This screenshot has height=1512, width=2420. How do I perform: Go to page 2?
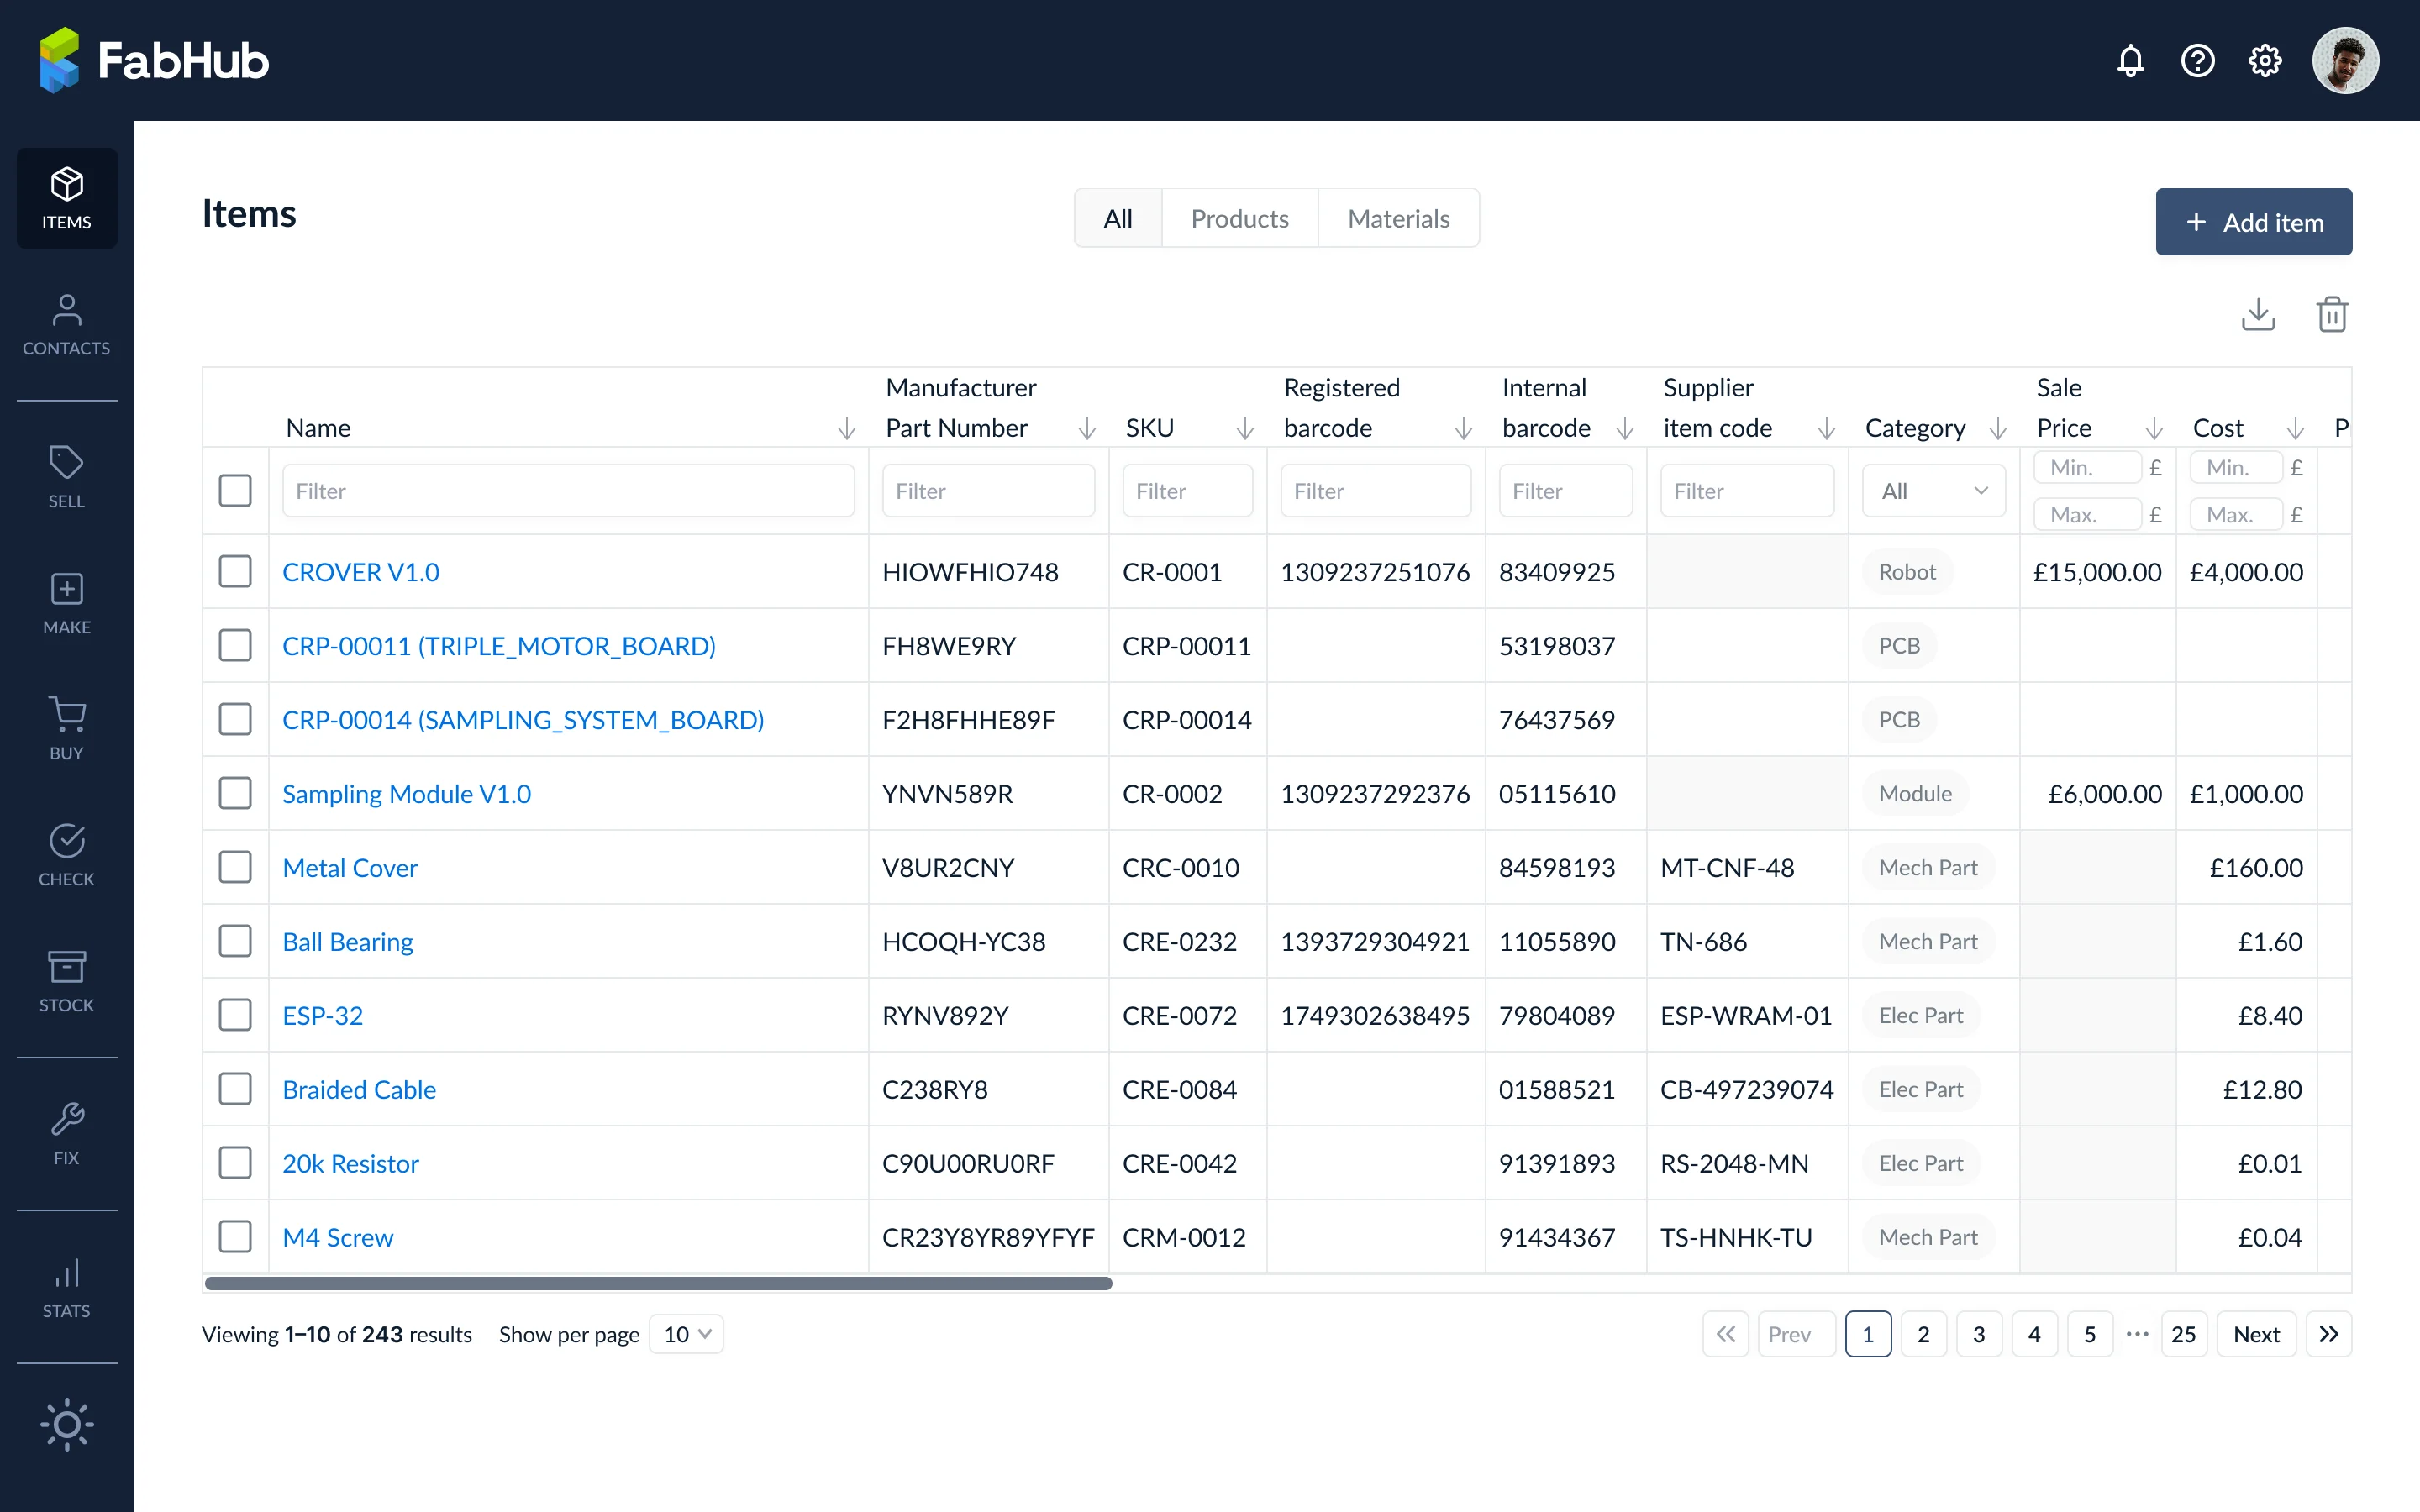click(1923, 1334)
